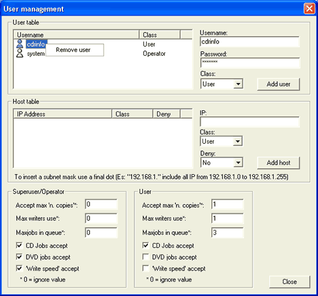Click the IP Address column header
Image resolution: width=318 pixels, height=296 pixels.
click(x=63, y=114)
